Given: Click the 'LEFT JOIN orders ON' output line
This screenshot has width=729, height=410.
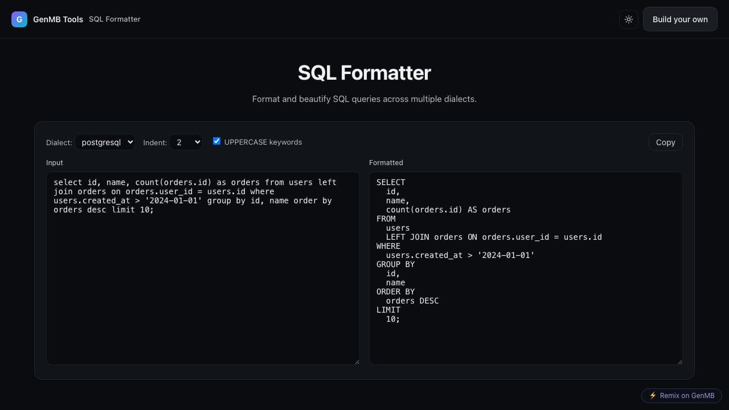Looking at the screenshot, I should [x=494, y=237].
